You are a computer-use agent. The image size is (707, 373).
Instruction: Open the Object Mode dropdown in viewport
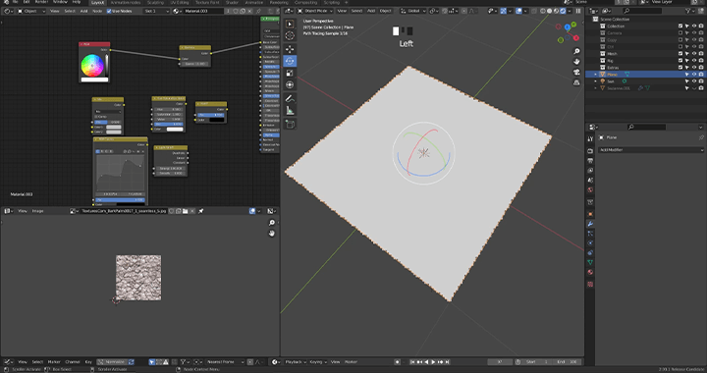click(315, 11)
